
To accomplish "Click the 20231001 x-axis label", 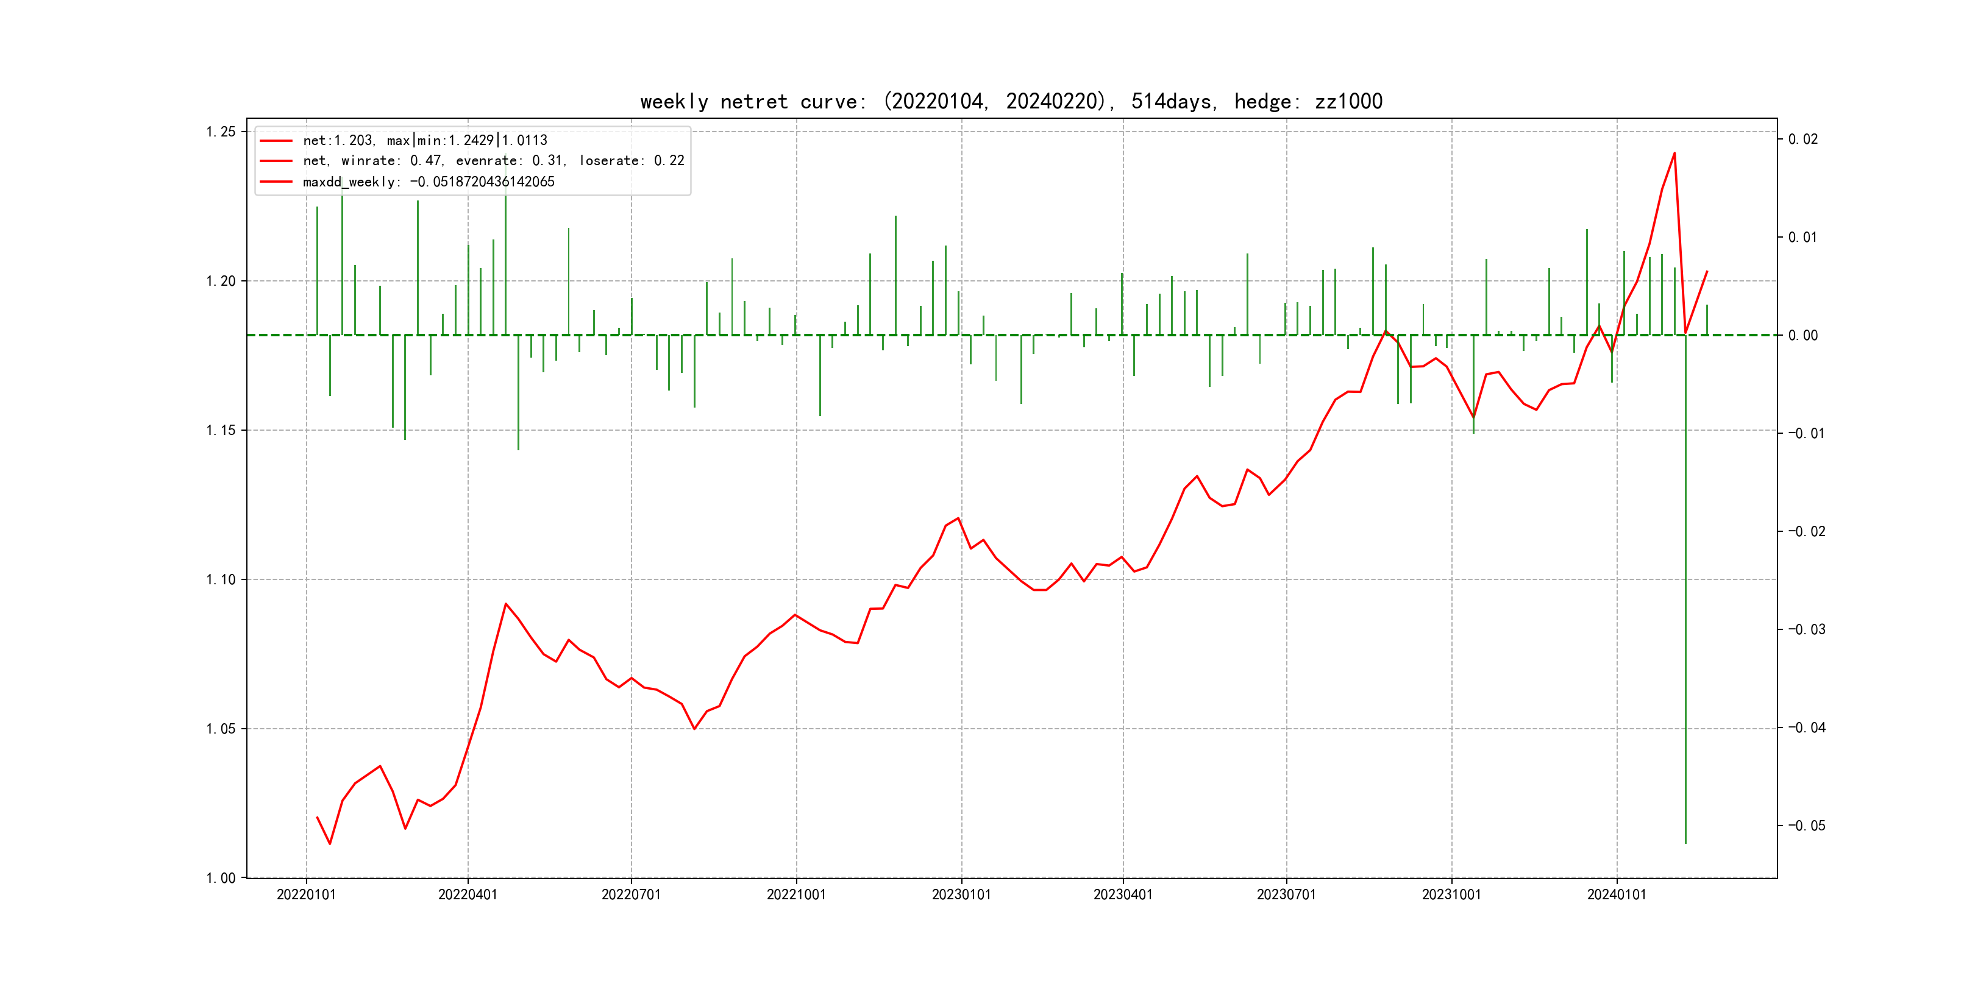I will (x=1451, y=894).
